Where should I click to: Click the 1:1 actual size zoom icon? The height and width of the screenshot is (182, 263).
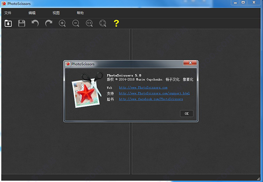(x=89, y=23)
